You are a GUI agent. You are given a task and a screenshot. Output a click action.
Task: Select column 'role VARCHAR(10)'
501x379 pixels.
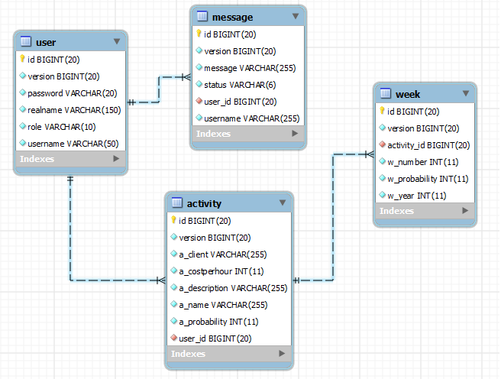click(62, 127)
